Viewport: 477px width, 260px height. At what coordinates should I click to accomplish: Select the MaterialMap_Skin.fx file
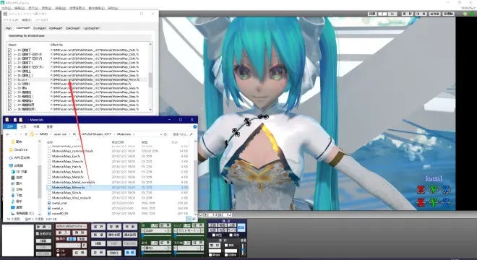[66, 193]
